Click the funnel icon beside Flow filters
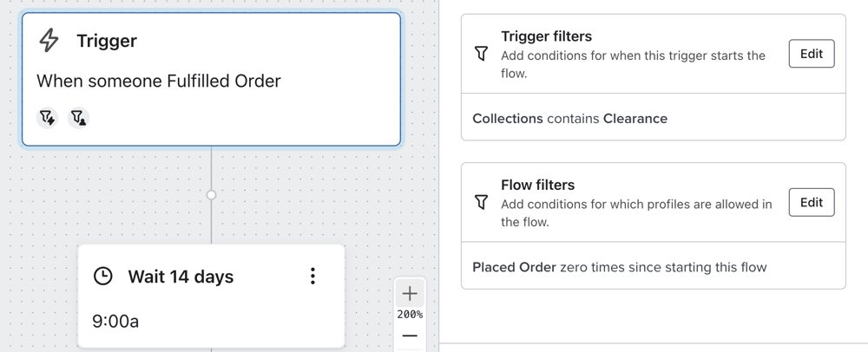 pyautogui.click(x=482, y=202)
